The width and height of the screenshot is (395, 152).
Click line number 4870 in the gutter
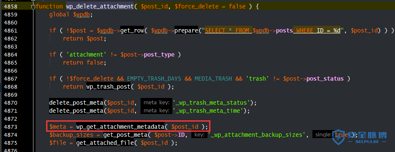click(10, 103)
